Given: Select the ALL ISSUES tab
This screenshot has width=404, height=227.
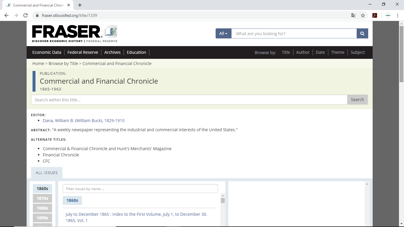Looking at the screenshot, I should tap(47, 173).
